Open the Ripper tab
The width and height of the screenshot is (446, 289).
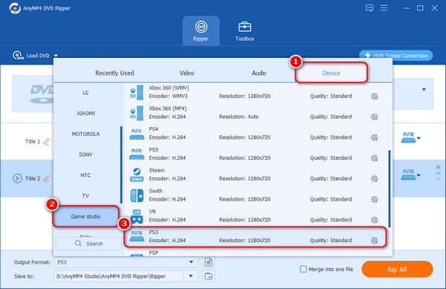click(x=201, y=30)
